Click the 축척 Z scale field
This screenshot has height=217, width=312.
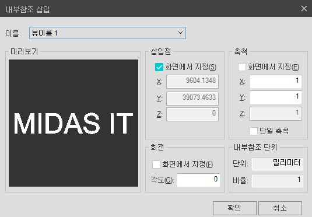276,114
